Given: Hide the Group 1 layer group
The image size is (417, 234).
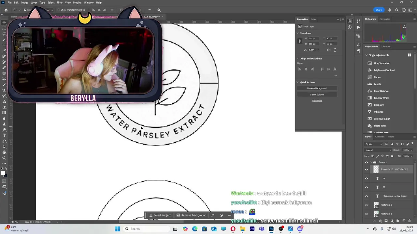Looking at the screenshot, I should coord(367,162).
